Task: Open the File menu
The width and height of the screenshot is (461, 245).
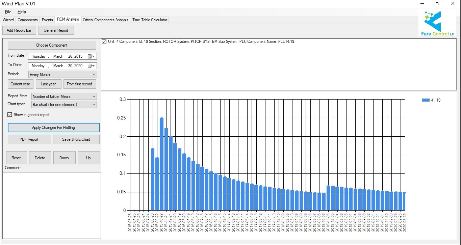Action: [8, 12]
